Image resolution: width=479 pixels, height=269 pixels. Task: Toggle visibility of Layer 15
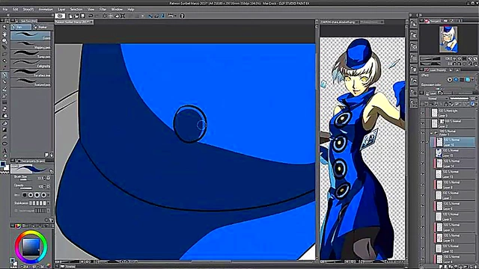(422, 152)
